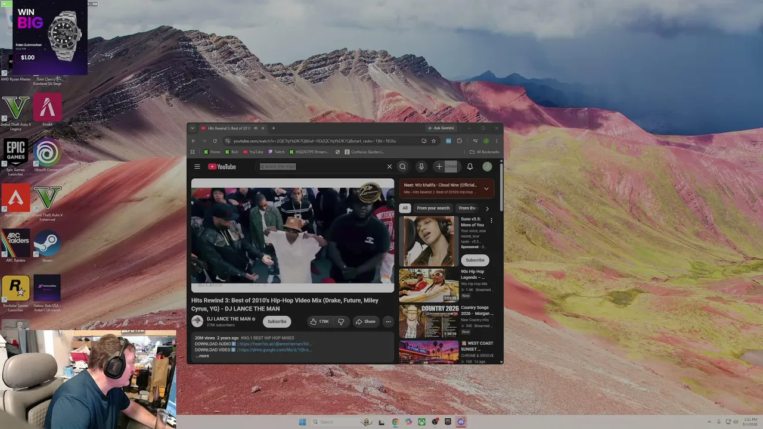Open YouTube guide hamburger menu
This screenshot has height=429, width=763.
197,167
